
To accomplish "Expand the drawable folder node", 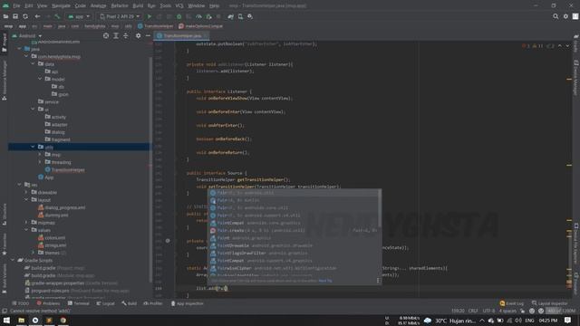I will click(x=26, y=192).
